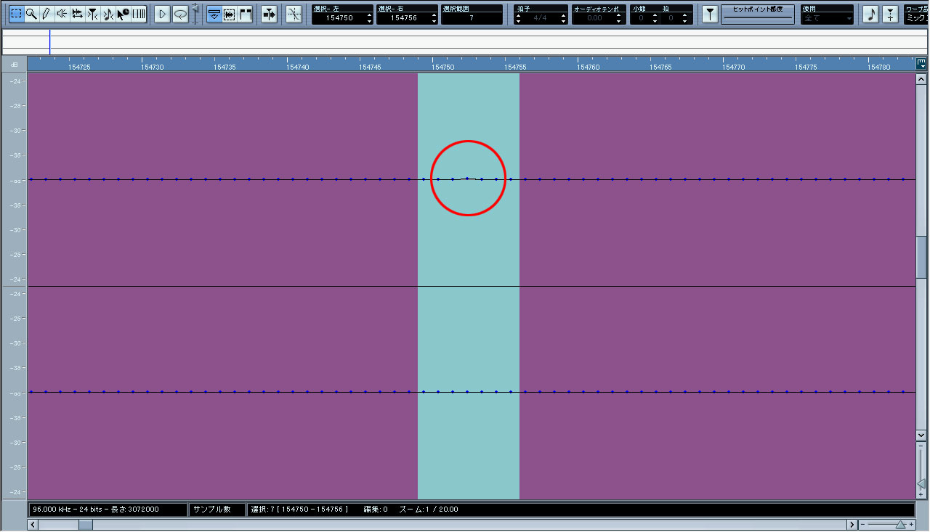The image size is (930, 532).
Task: Select the Scrub tool
Action: coord(77,14)
